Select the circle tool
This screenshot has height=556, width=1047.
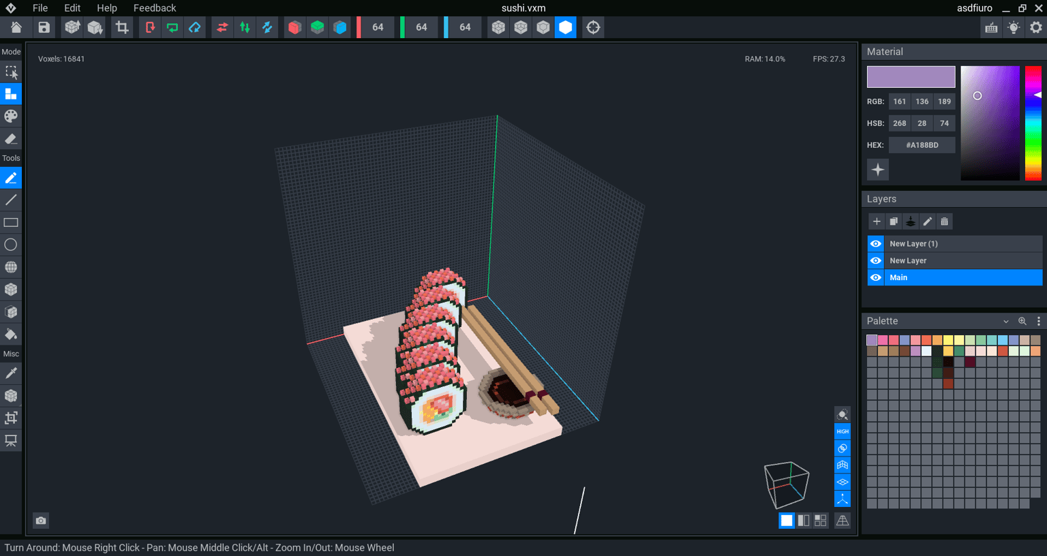(x=11, y=245)
